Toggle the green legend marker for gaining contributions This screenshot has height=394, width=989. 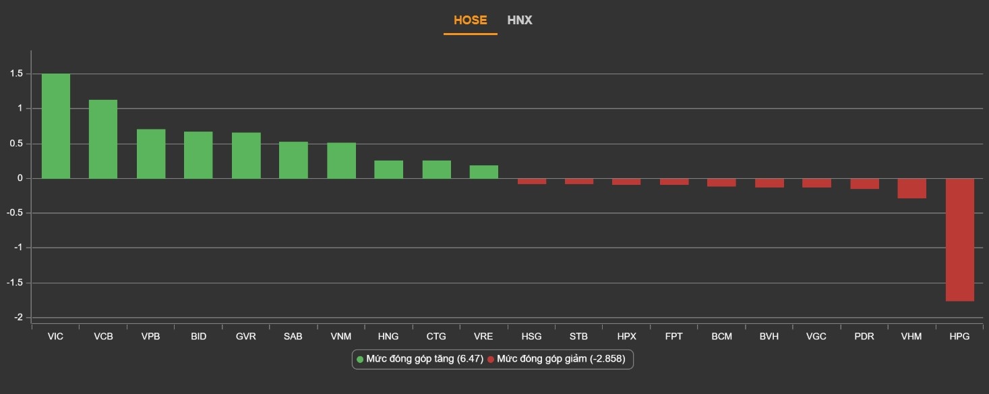click(x=360, y=360)
